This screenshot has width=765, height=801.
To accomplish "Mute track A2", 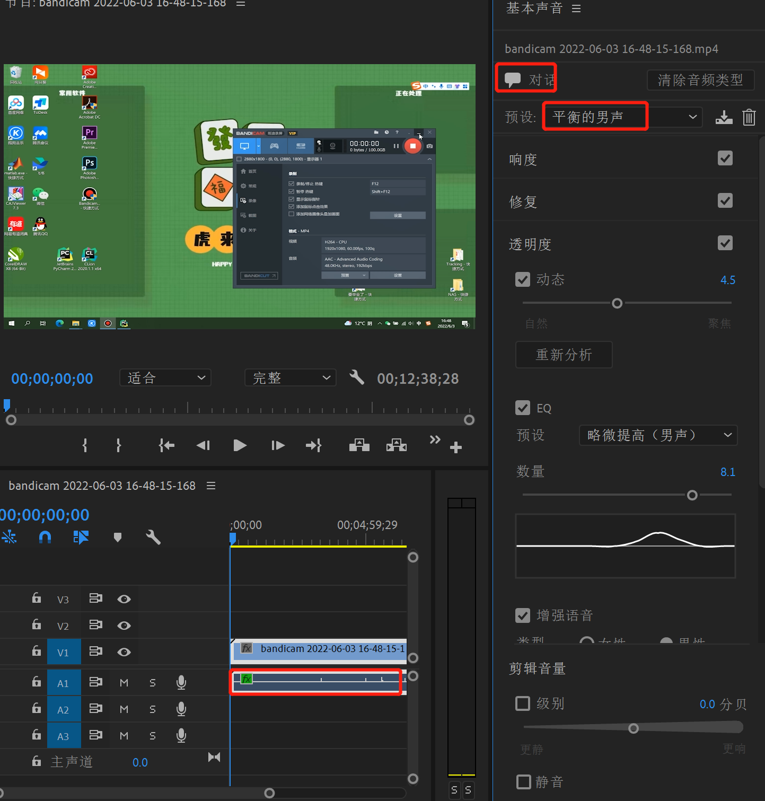I will point(124,709).
